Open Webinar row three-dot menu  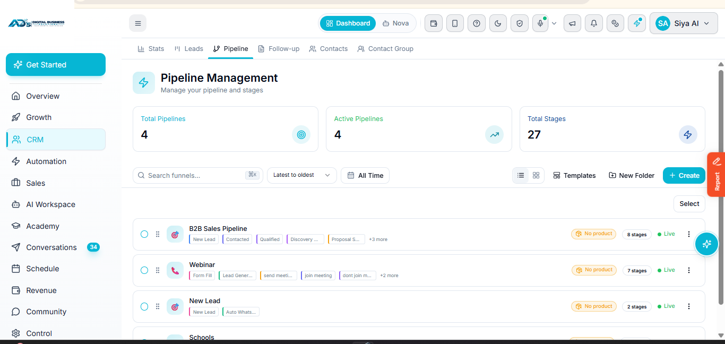(x=689, y=270)
